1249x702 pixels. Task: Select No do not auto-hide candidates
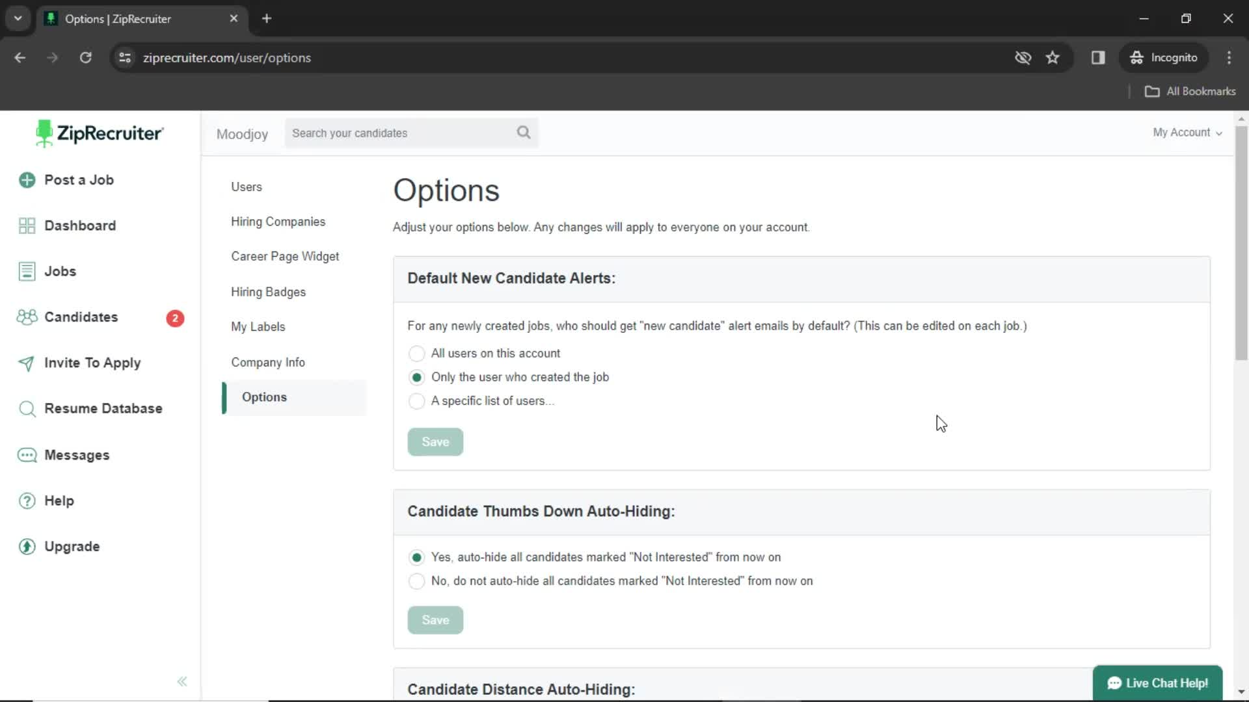[416, 581]
